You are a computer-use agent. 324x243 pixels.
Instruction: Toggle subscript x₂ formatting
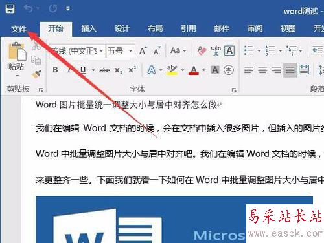[119, 70]
